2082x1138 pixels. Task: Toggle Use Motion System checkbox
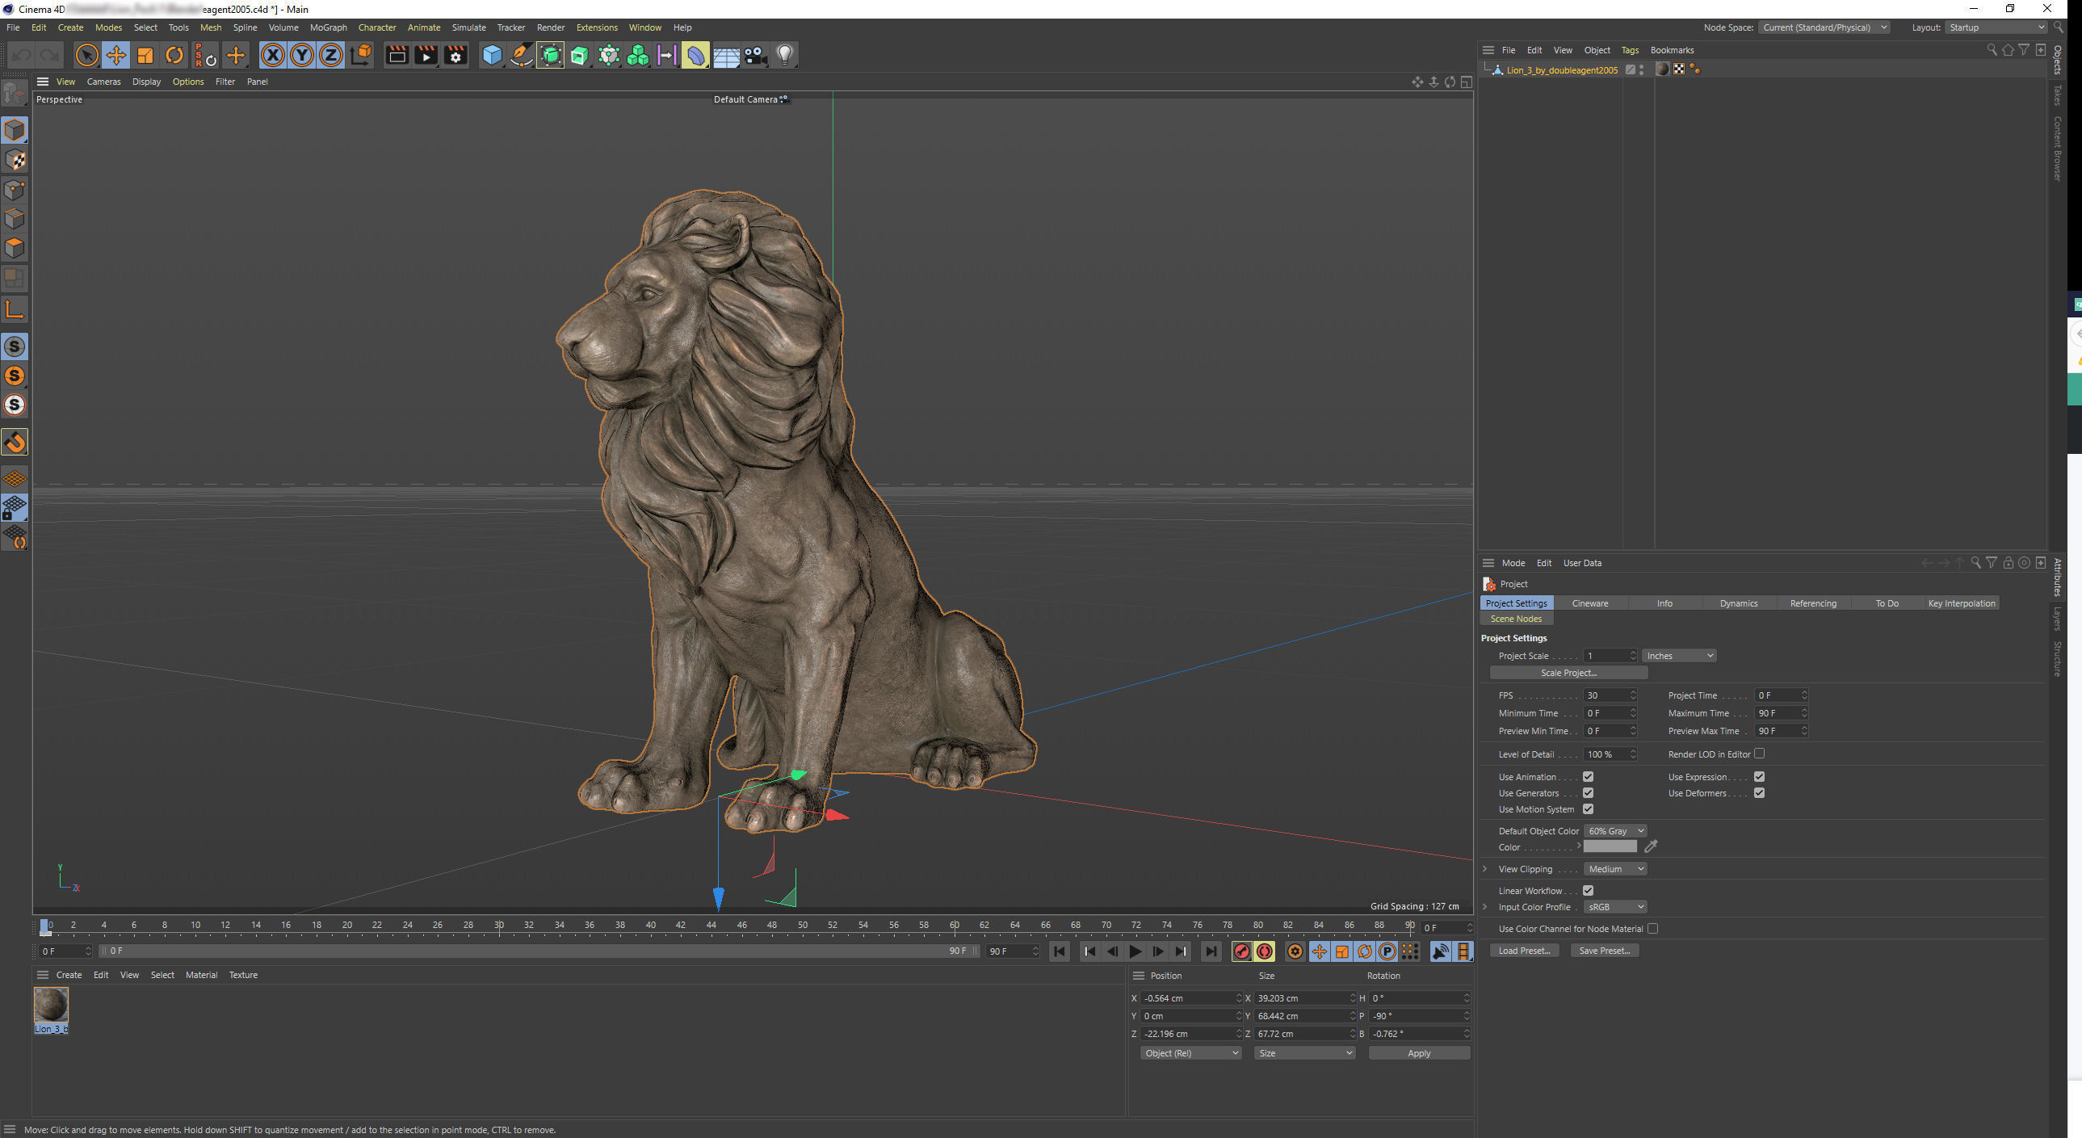click(x=1589, y=809)
